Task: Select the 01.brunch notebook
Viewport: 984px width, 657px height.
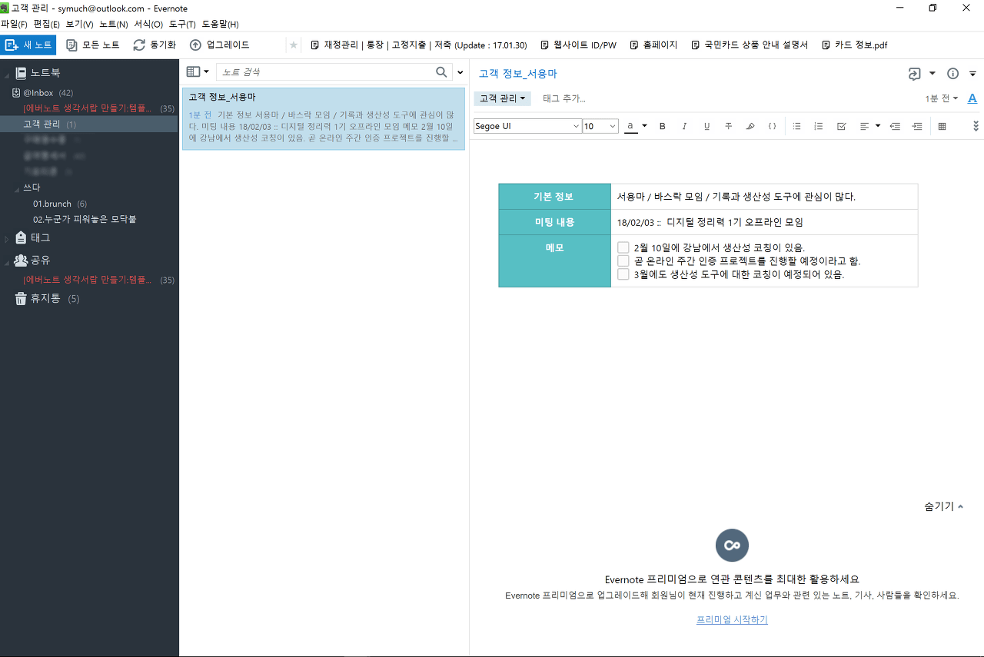Action: pyautogui.click(x=59, y=204)
